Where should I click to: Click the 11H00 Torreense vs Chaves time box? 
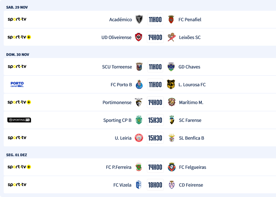(155, 67)
